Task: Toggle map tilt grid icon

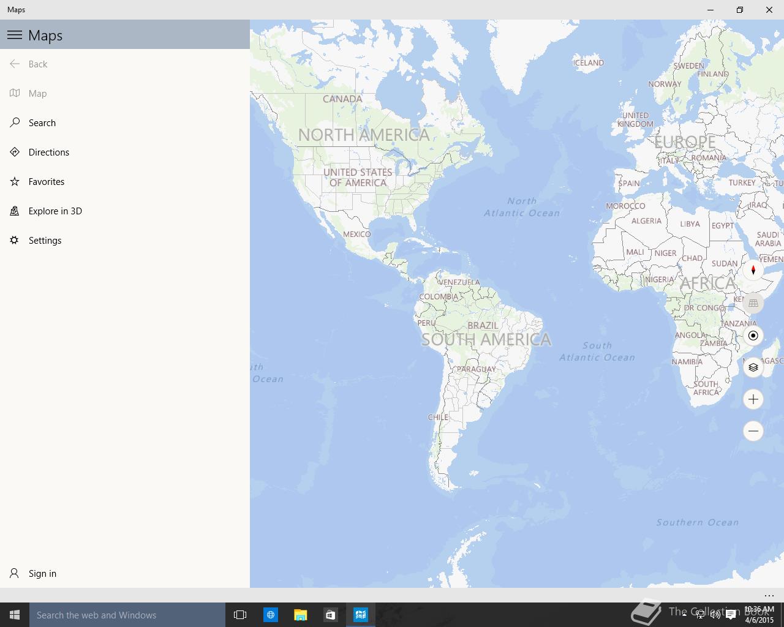Action: pyautogui.click(x=753, y=303)
